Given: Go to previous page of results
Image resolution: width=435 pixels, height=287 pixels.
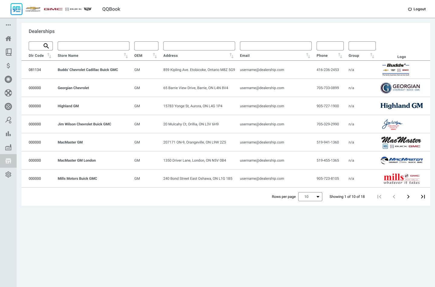Looking at the screenshot, I should (394, 197).
